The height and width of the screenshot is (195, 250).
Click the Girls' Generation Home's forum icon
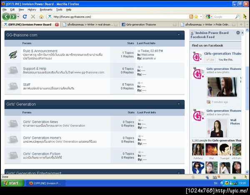pos(13,139)
